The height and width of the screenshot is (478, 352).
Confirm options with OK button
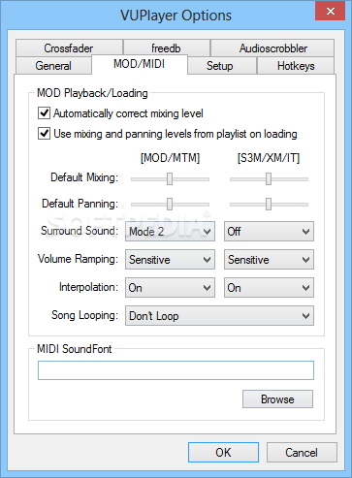(x=223, y=453)
